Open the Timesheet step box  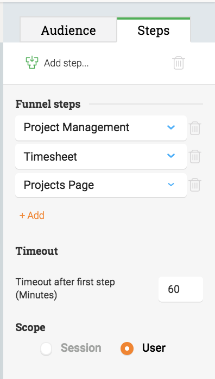[101, 156]
